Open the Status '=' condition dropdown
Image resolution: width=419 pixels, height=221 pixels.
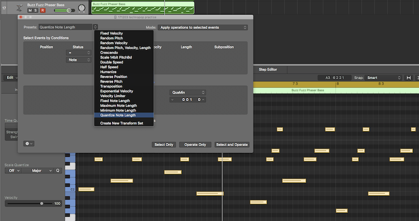[78, 52]
